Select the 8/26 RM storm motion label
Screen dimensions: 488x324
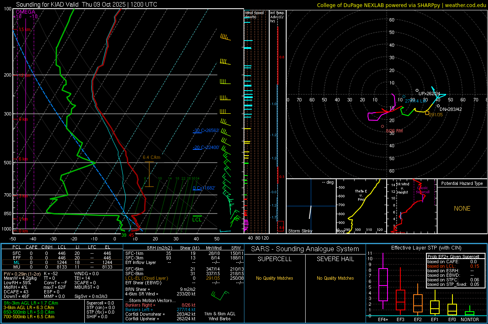pos(394,131)
